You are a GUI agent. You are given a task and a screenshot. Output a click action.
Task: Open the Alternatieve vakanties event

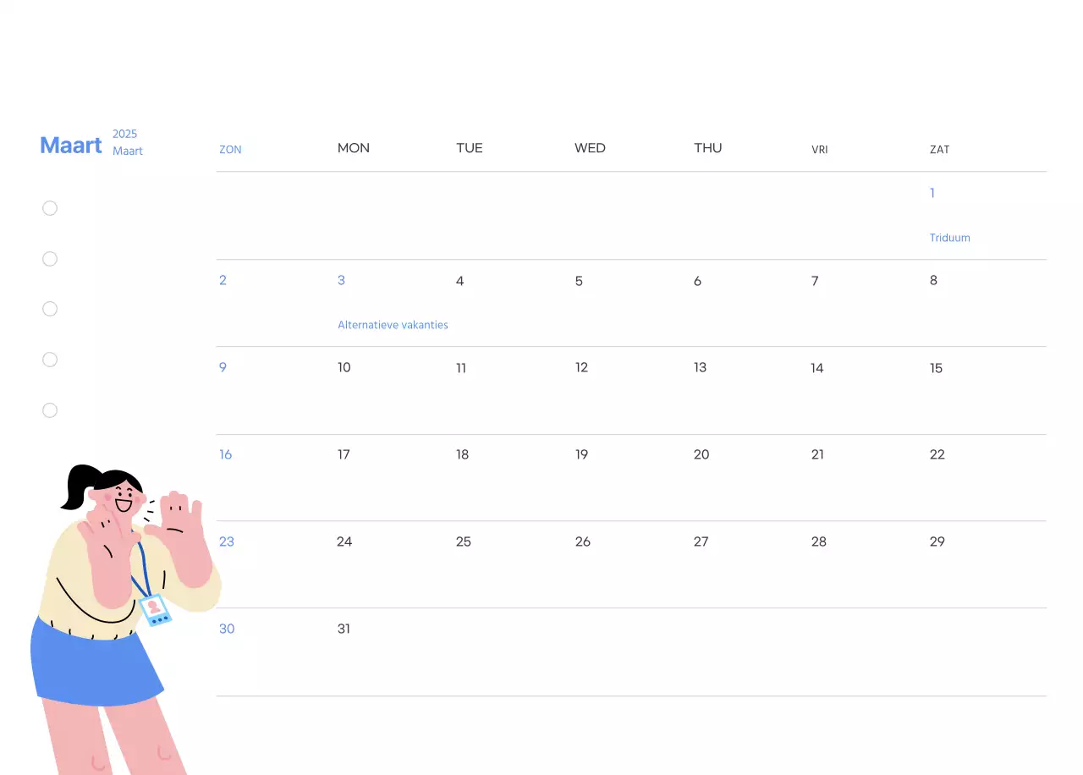point(392,325)
